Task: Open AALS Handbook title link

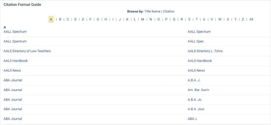Action: click(x=16, y=61)
